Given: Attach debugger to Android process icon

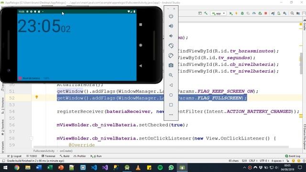Looking at the screenshot, I should tap(260, 13).
